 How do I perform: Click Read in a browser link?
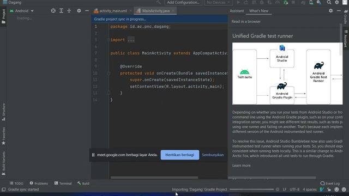point(246,22)
